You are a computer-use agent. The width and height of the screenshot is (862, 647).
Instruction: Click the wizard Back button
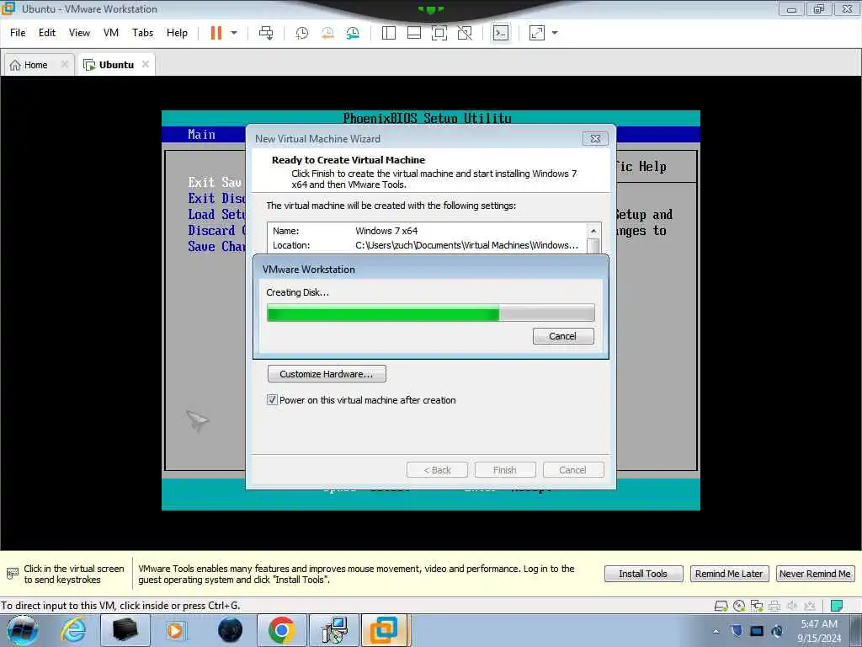(437, 470)
